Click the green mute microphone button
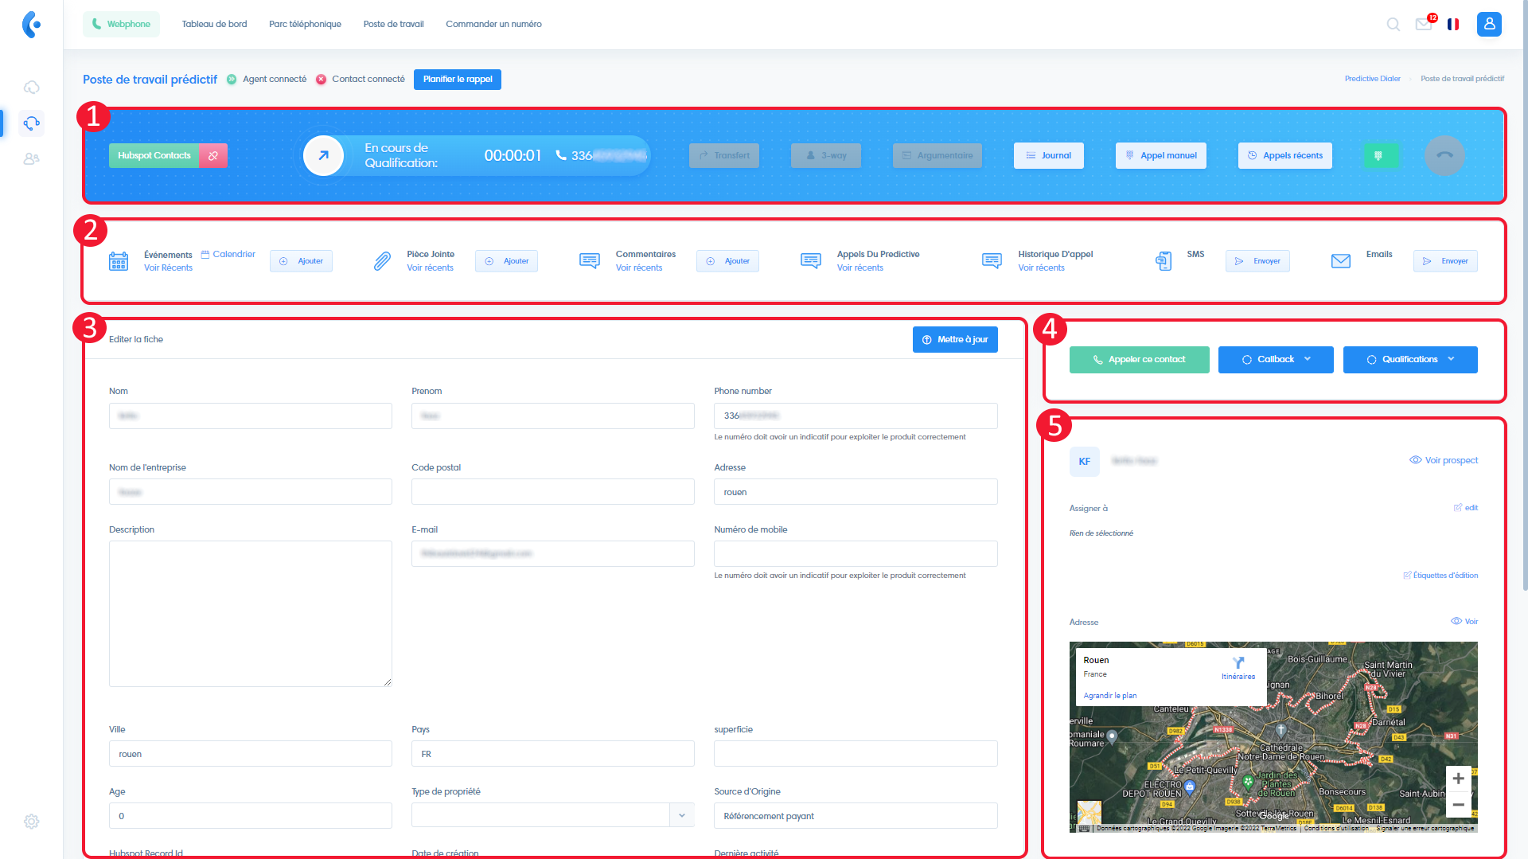 tap(1378, 155)
